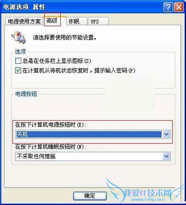
Task: Click the help question mark icon
Action: point(168,7)
